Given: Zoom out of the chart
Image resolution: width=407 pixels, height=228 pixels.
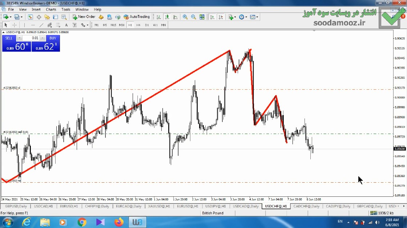Looking at the screenshot, I should click(x=193, y=17).
